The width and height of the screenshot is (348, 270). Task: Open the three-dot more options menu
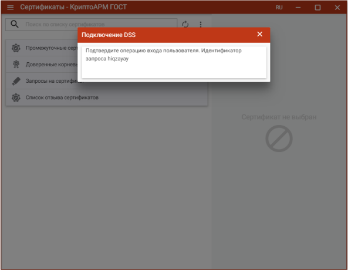(201, 25)
